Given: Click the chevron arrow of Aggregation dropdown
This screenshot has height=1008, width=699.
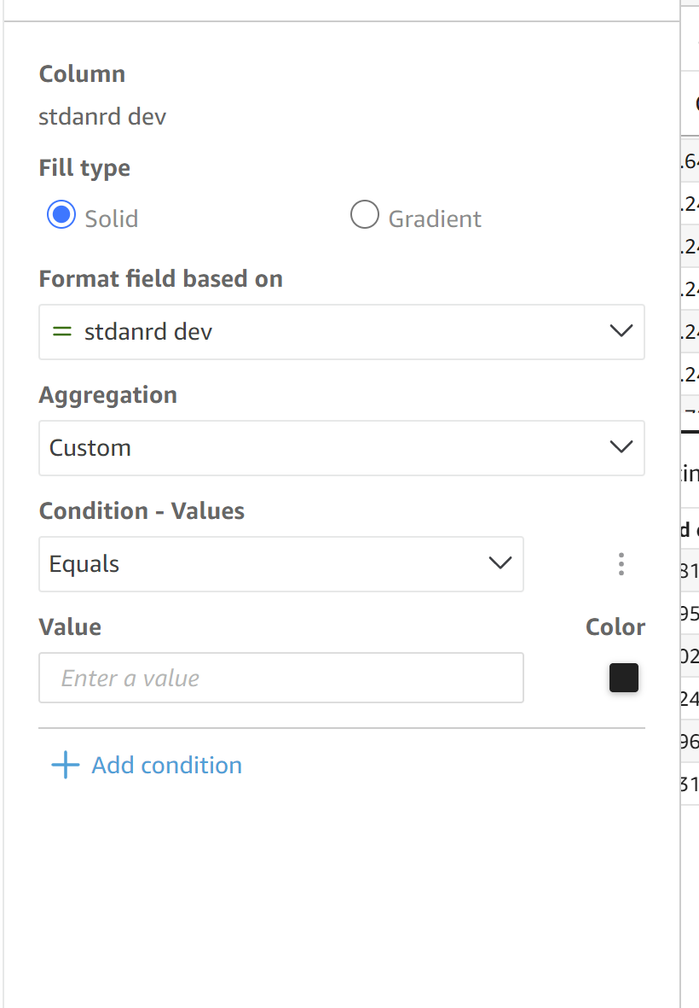Looking at the screenshot, I should coord(621,446).
